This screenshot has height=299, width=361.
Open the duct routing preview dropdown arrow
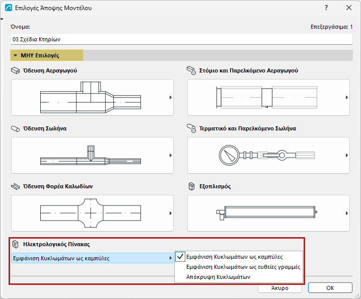point(171,97)
